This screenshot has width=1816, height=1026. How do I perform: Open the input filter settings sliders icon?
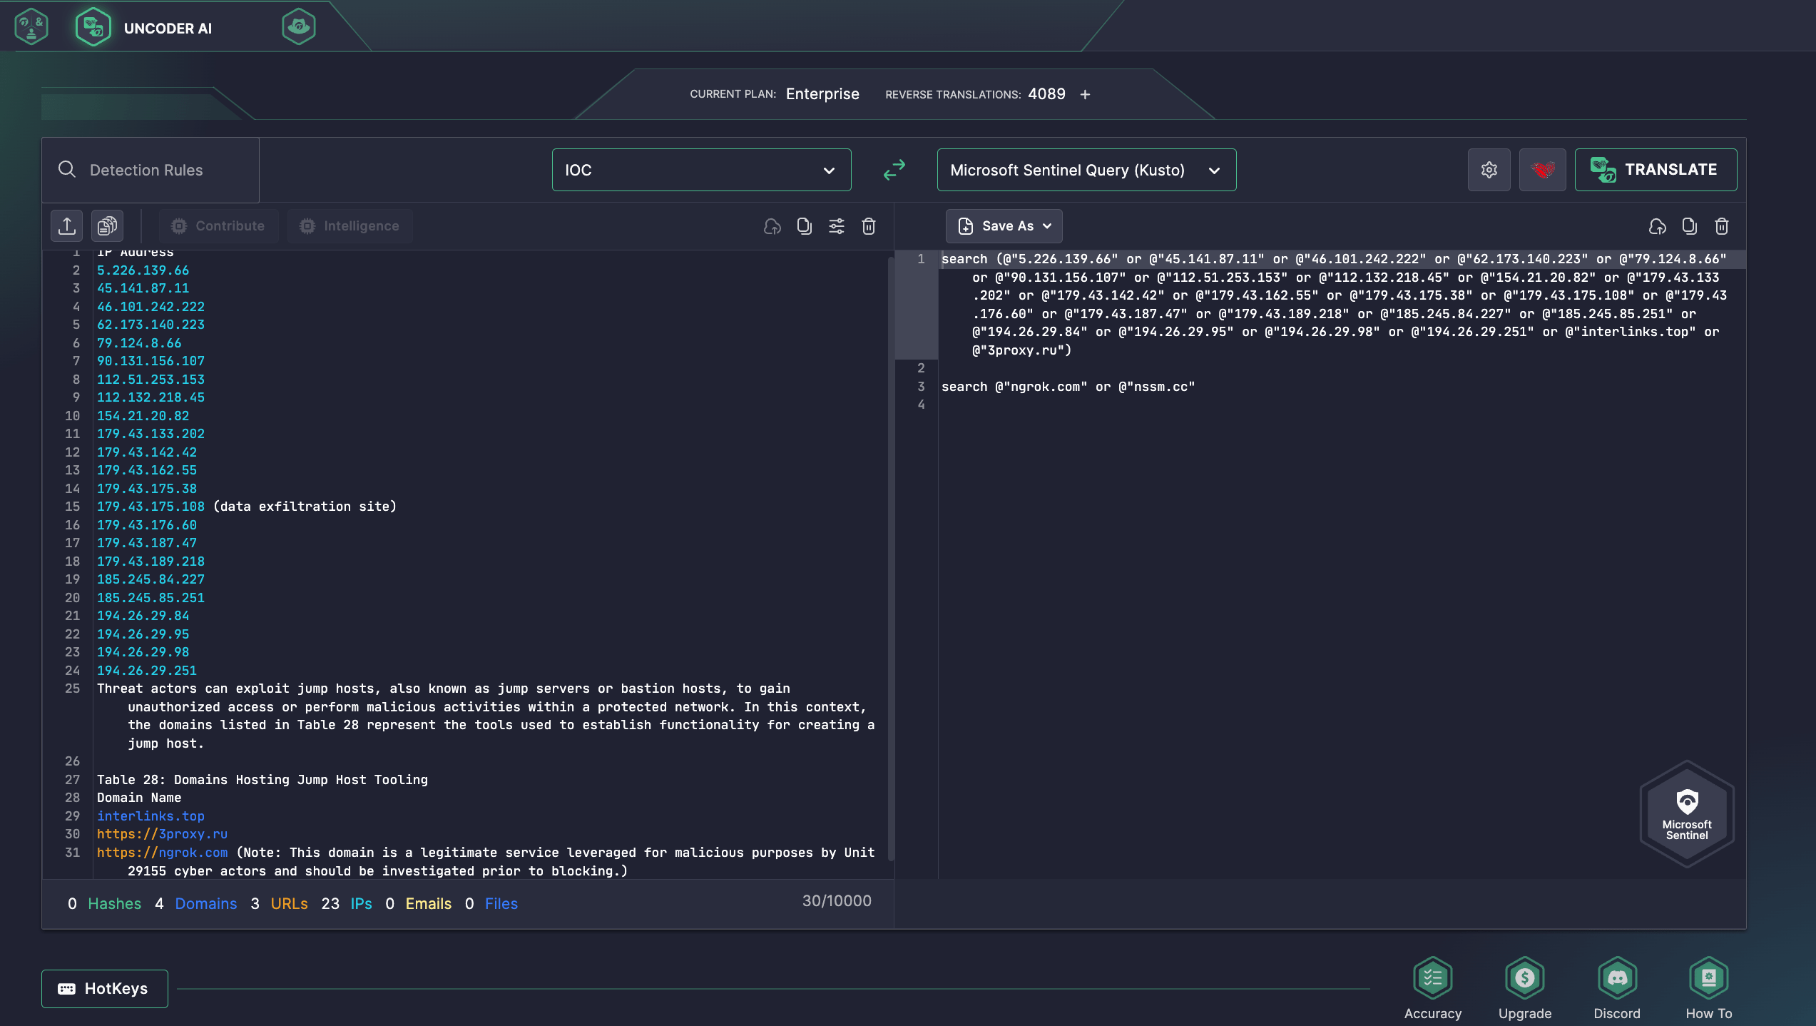coord(836,226)
